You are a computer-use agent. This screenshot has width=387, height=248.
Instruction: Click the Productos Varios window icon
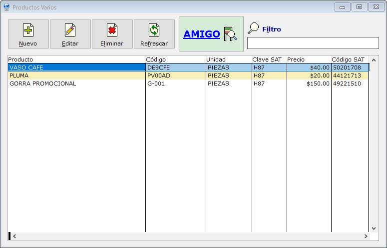[6, 7]
